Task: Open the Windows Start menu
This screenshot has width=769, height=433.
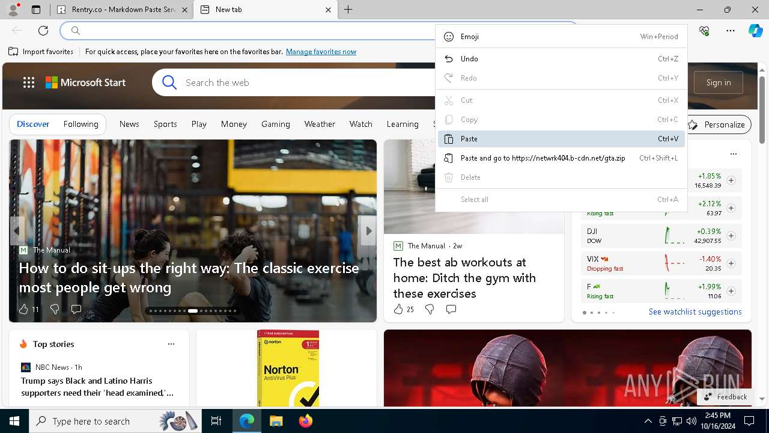Action: tap(14, 421)
